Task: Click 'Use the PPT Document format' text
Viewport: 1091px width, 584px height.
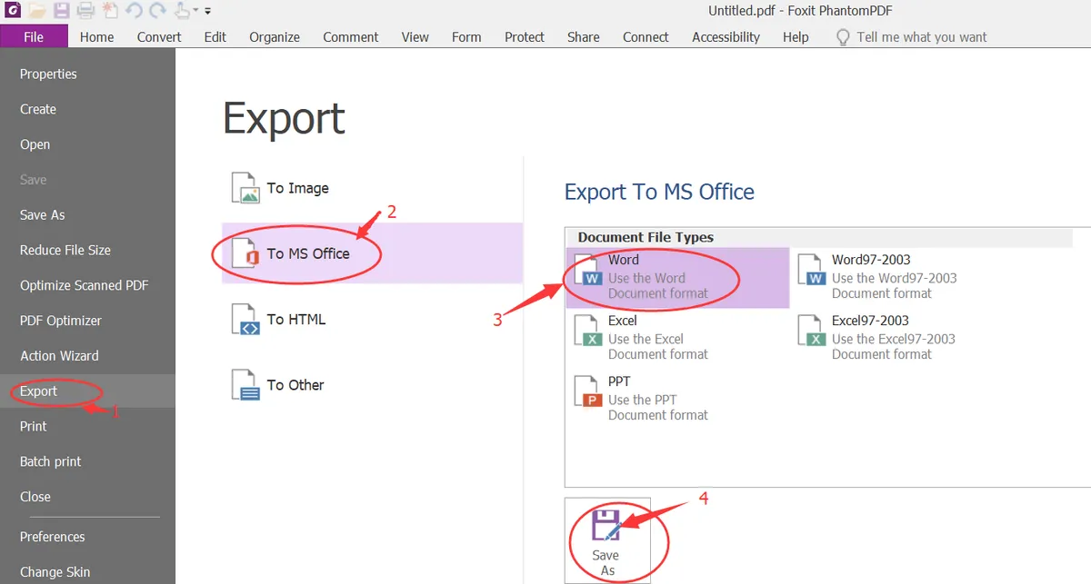Action: [658, 408]
